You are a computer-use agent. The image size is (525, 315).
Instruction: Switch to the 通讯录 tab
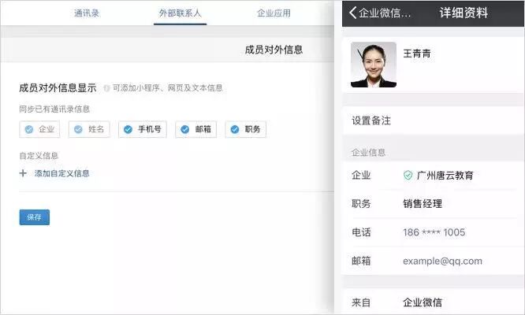[x=86, y=13]
